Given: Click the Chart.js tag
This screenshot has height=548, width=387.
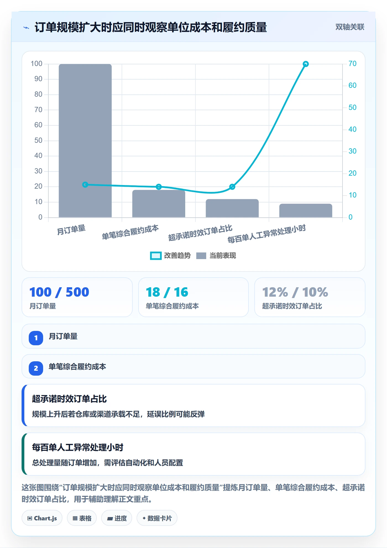Looking at the screenshot, I should (42, 518).
